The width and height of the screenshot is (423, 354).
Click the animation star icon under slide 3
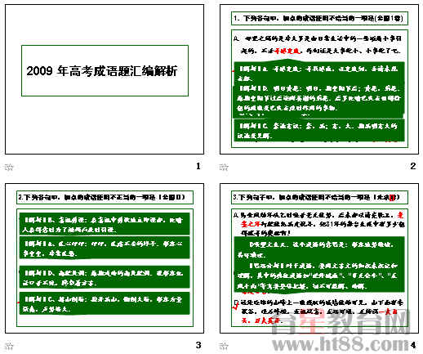click(9, 346)
